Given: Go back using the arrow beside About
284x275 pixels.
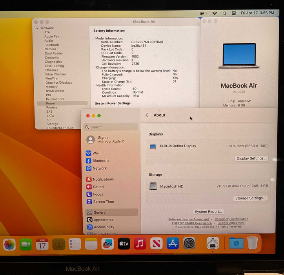Looking at the screenshot, I should pos(147,115).
